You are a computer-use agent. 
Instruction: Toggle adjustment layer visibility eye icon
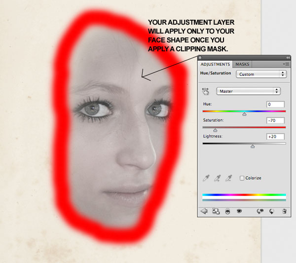[x=239, y=211]
